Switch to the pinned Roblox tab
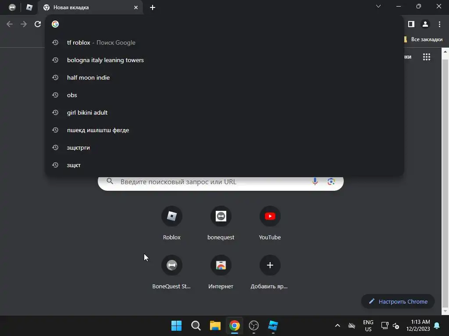 click(x=29, y=7)
